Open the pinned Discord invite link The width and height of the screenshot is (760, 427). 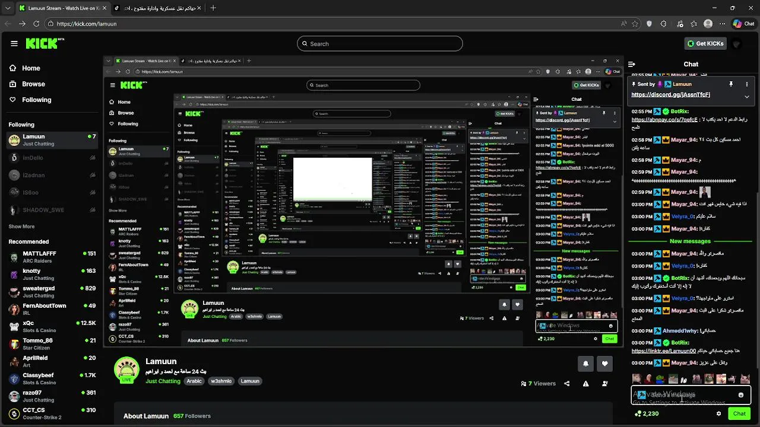(670, 94)
